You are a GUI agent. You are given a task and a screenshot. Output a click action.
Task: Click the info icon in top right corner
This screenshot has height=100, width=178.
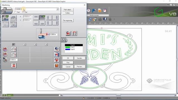click(x=171, y=5)
